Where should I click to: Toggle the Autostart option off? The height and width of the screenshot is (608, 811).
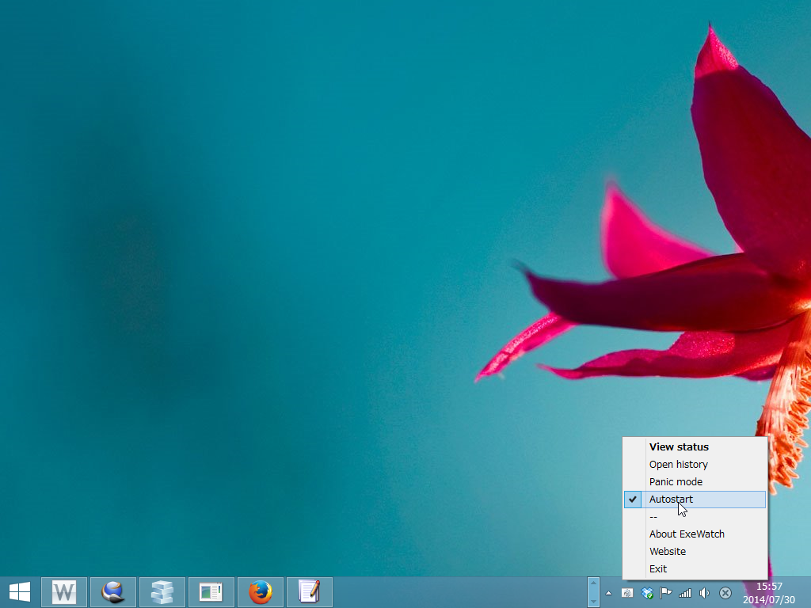tap(695, 500)
